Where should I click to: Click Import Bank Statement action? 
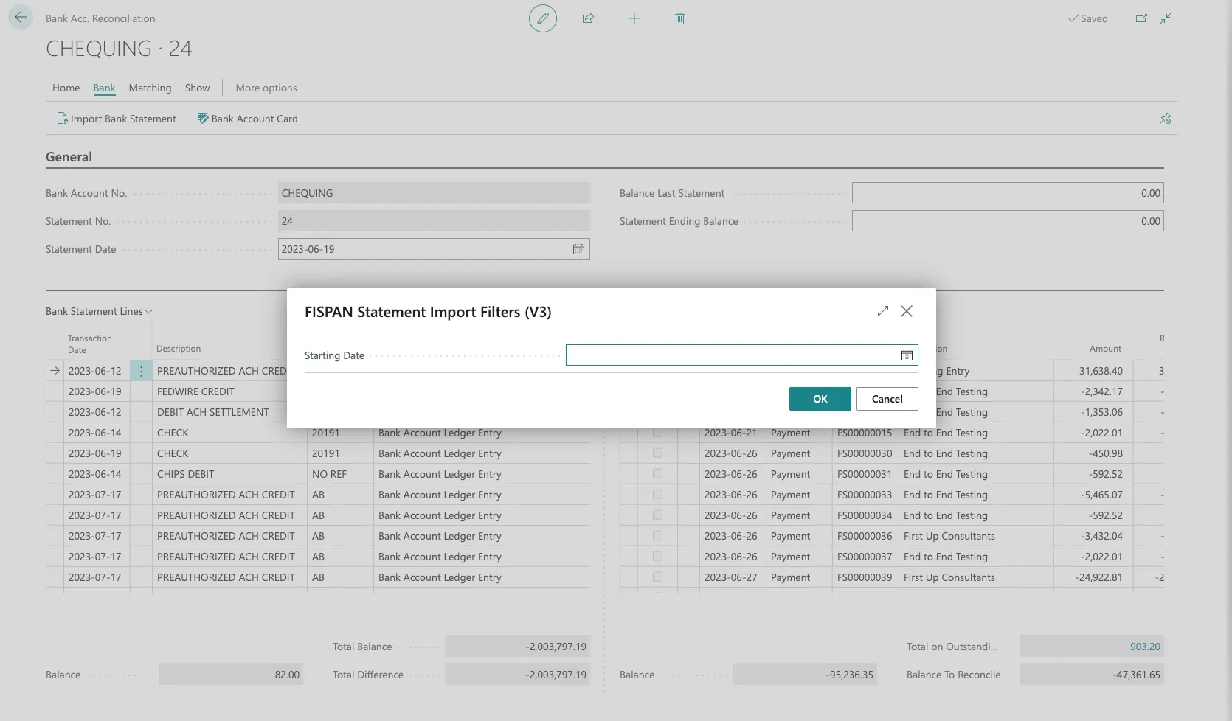pyautogui.click(x=117, y=119)
